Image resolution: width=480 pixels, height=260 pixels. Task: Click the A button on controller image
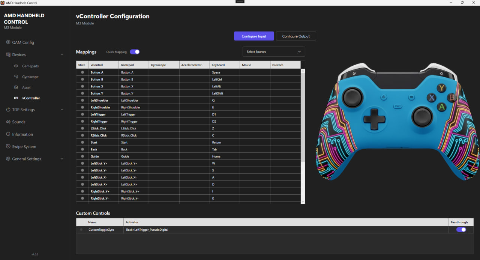point(442,107)
